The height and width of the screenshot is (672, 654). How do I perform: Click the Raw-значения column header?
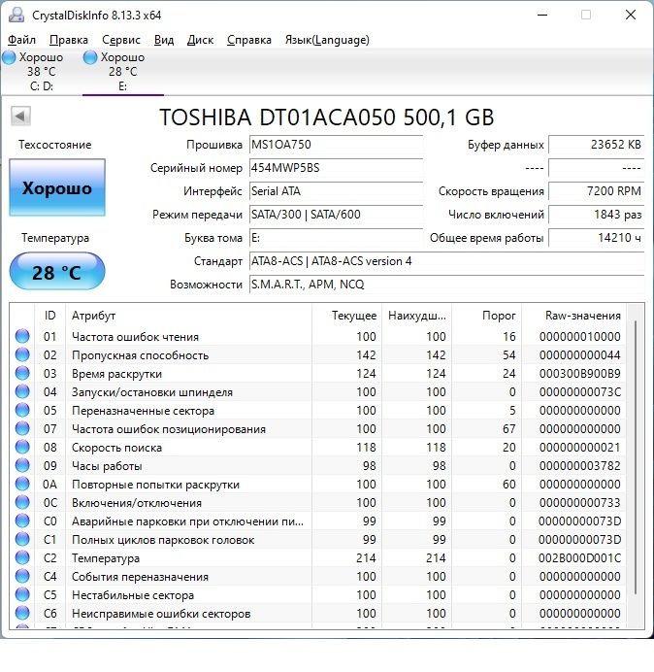573,316
